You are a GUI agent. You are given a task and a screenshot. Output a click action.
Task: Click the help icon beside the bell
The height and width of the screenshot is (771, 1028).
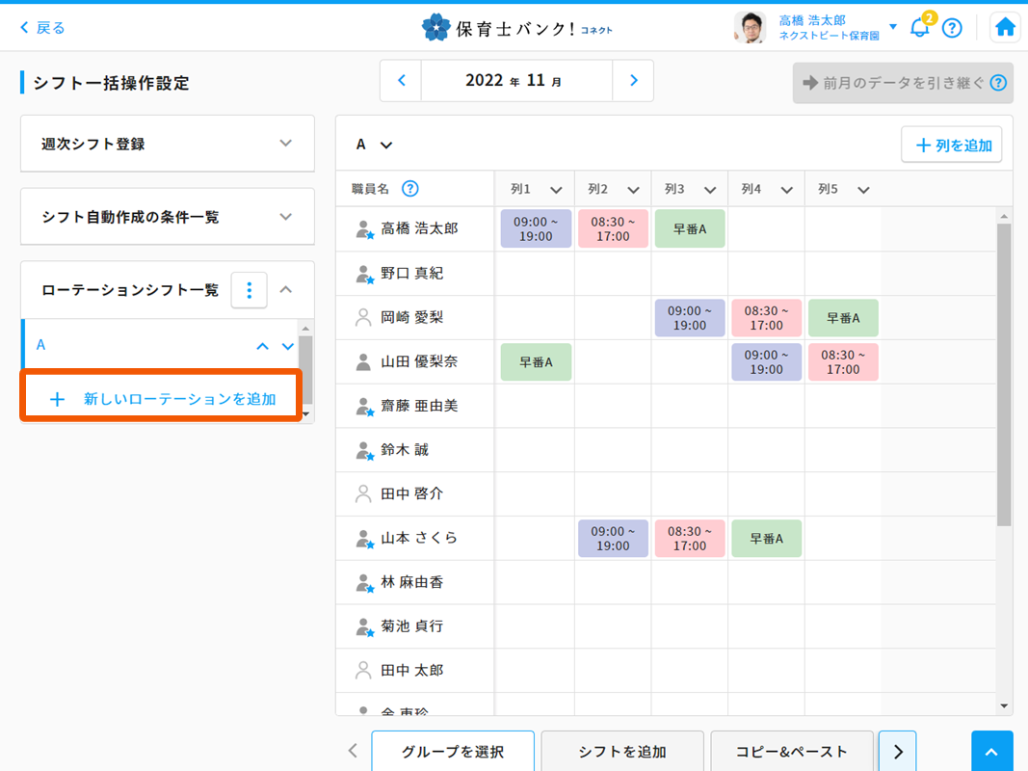click(952, 28)
